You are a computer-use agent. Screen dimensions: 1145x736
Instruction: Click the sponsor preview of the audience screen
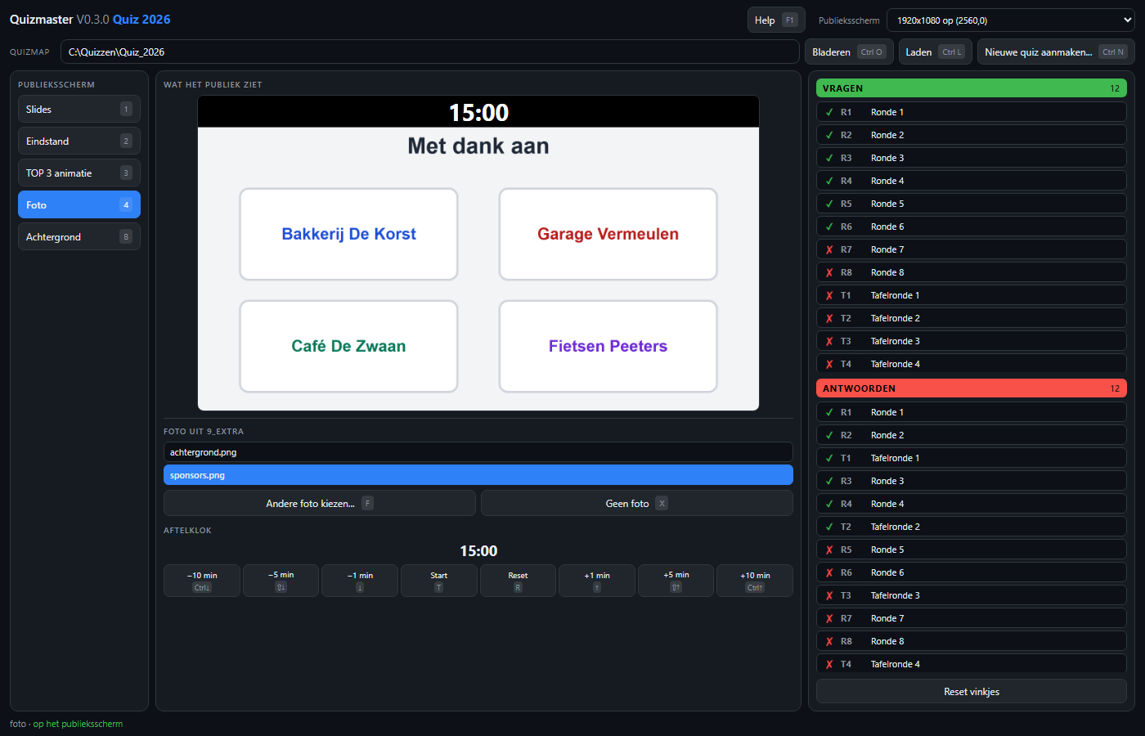(x=478, y=253)
